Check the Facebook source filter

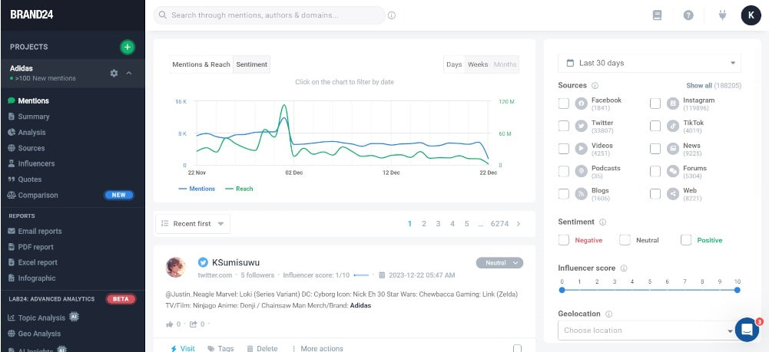tap(564, 104)
